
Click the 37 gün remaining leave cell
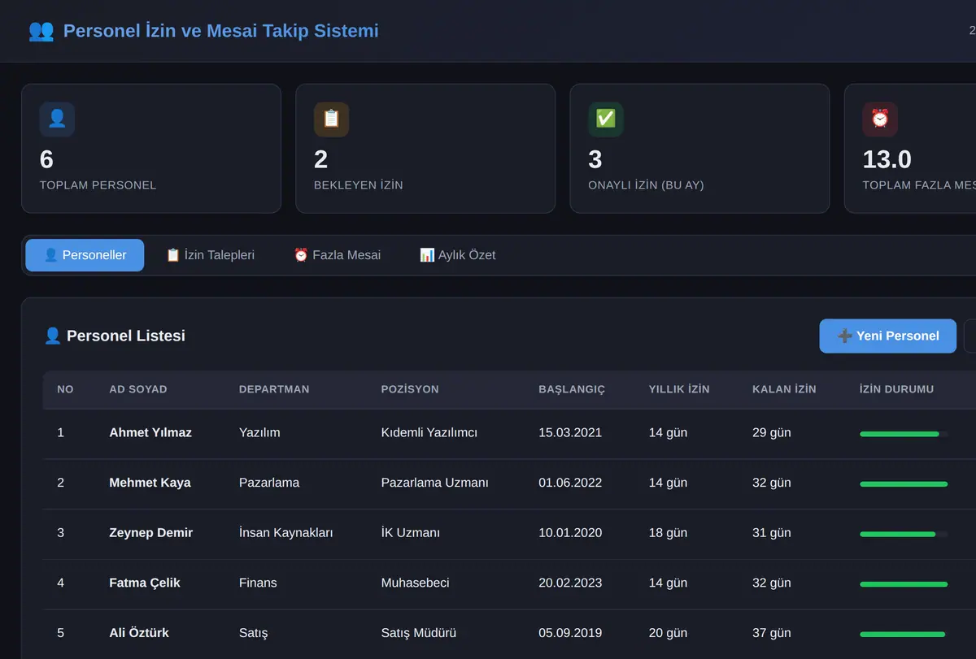coord(772,633)
